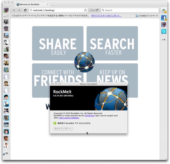Select the teal avatar with yellow-green object
This screenshot has width=170, height=164.
click(x=6, y=70)
